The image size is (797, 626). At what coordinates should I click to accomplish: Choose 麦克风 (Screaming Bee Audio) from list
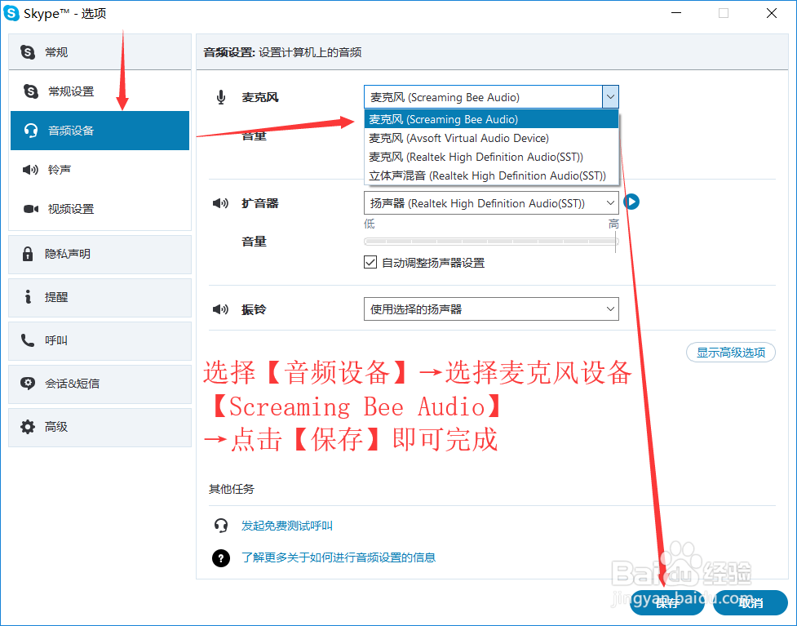[x=491, y=119]
